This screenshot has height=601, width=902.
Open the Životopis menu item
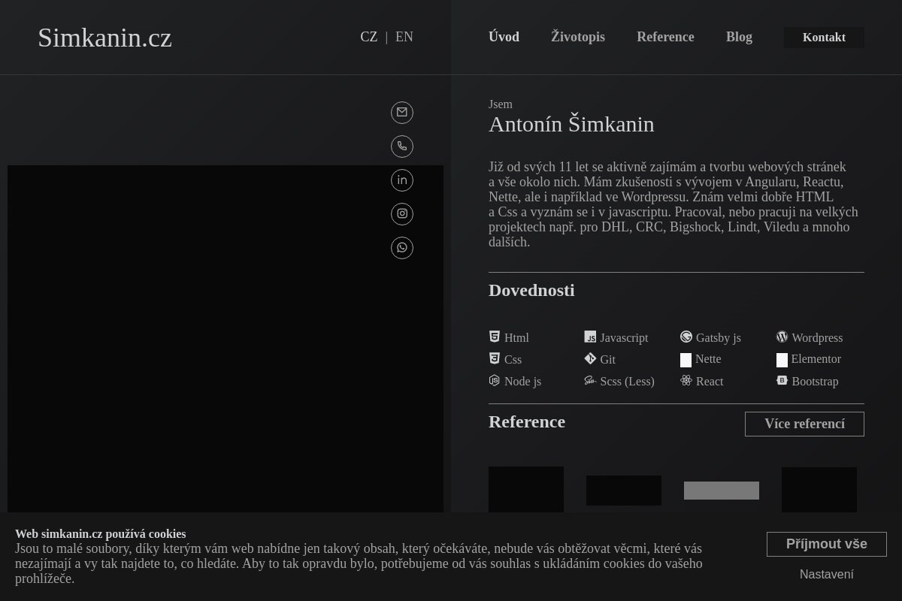coord(578,37)
